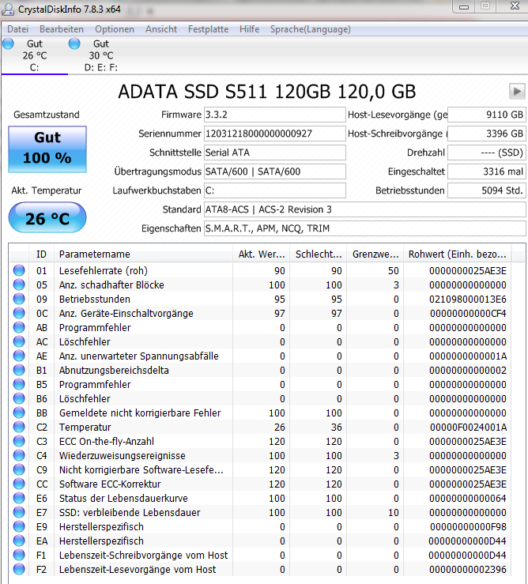Click the ID column header
The height and width of the screenshot is (584, 528).
click(x=41, y=254)
